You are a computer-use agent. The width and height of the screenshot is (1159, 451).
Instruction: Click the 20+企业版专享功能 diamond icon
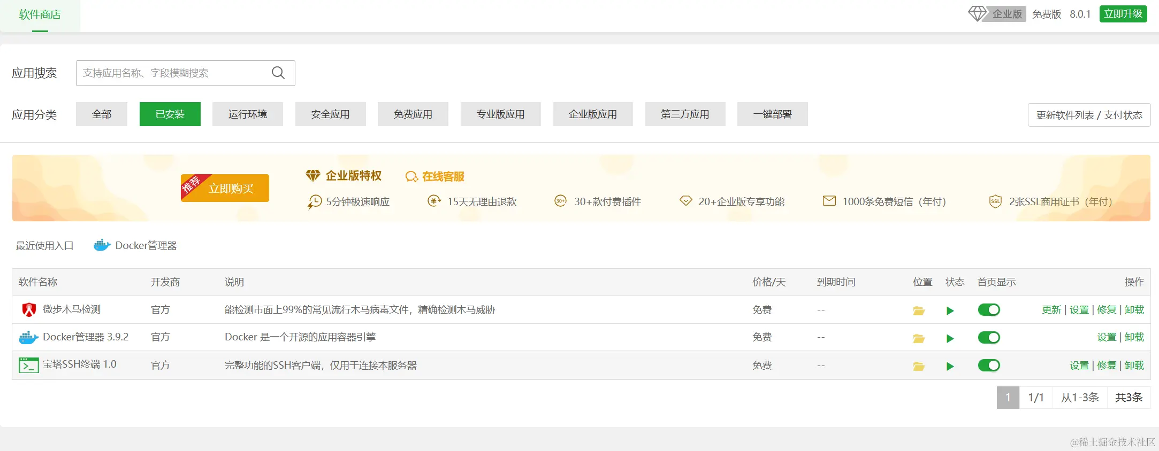(x=685, y=201)
